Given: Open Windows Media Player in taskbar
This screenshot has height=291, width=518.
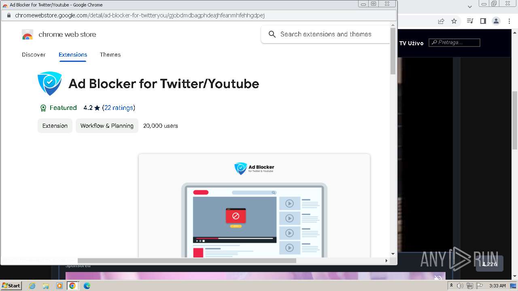Looking at the screenshot, I should pyautogui.click(x=59, y=286).
